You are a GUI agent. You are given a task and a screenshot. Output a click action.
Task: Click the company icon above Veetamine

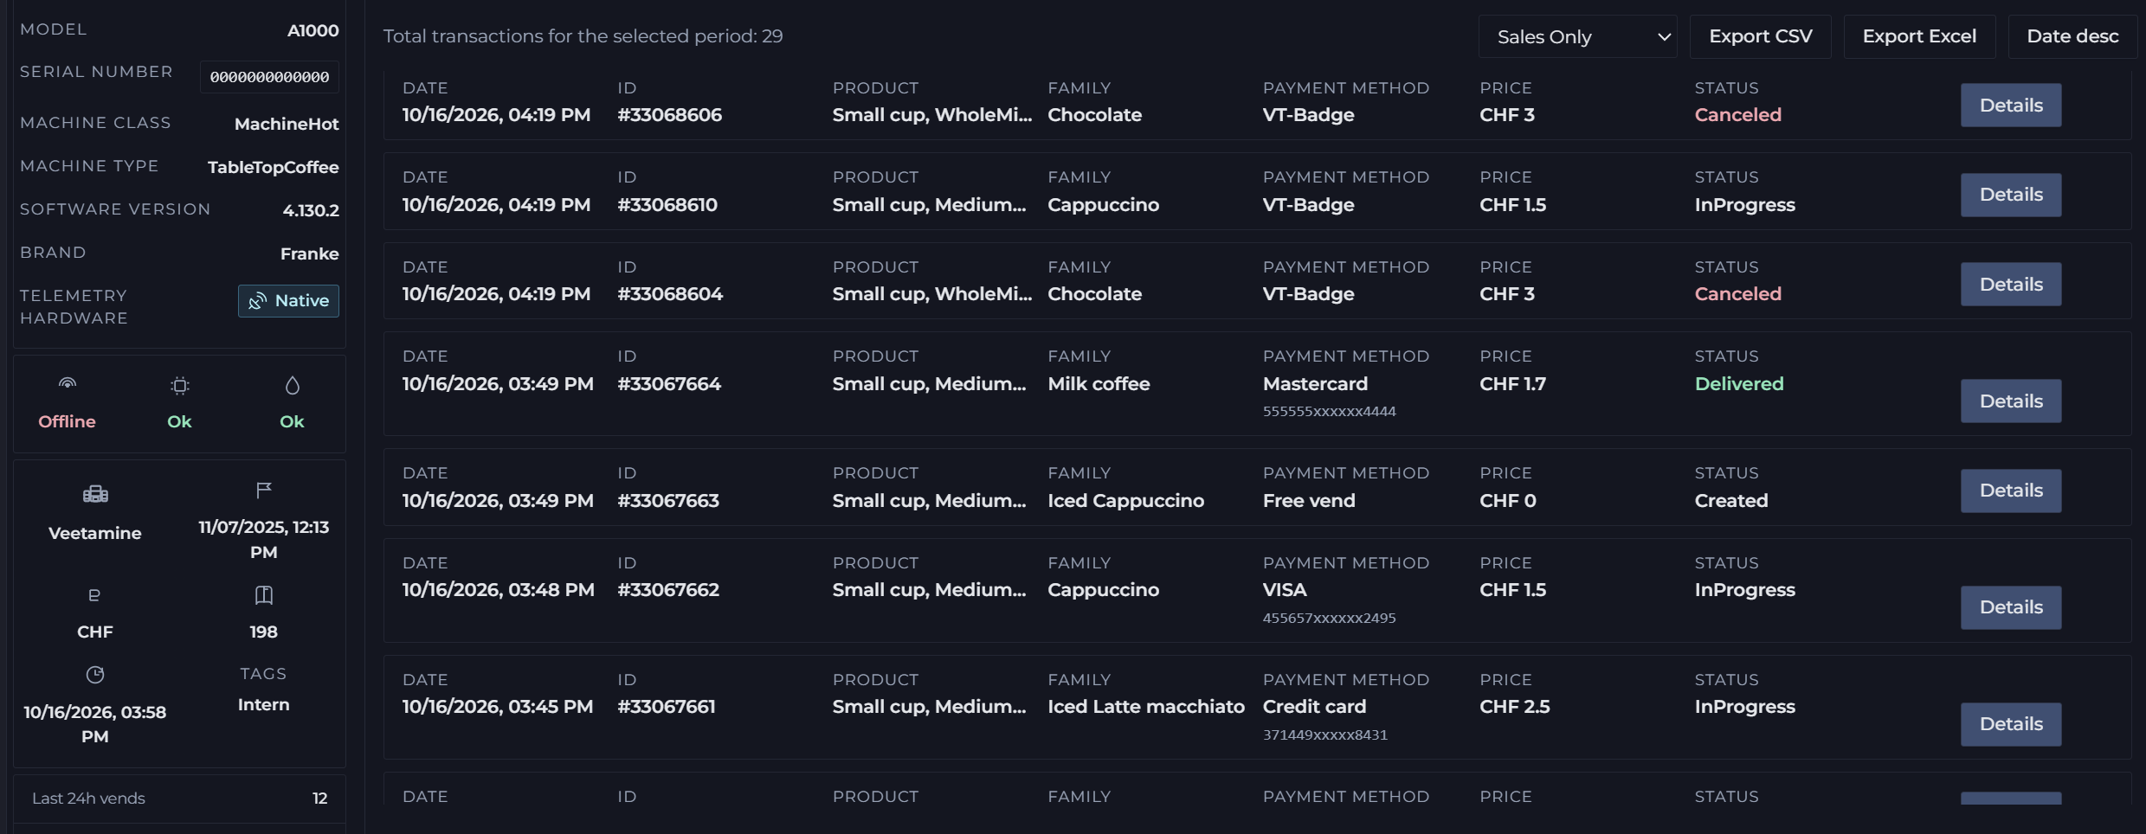[x=95, y=494]
